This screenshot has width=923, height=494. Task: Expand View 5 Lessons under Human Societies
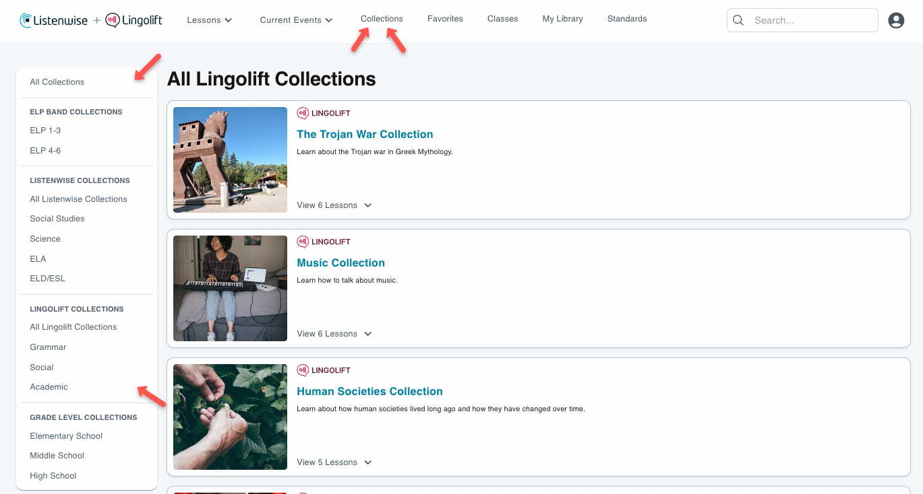[334, 462]
